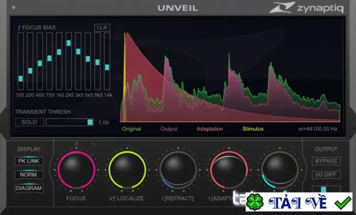
Task: Open the preset menu triangle at top left
Action: tap(14, 8)
